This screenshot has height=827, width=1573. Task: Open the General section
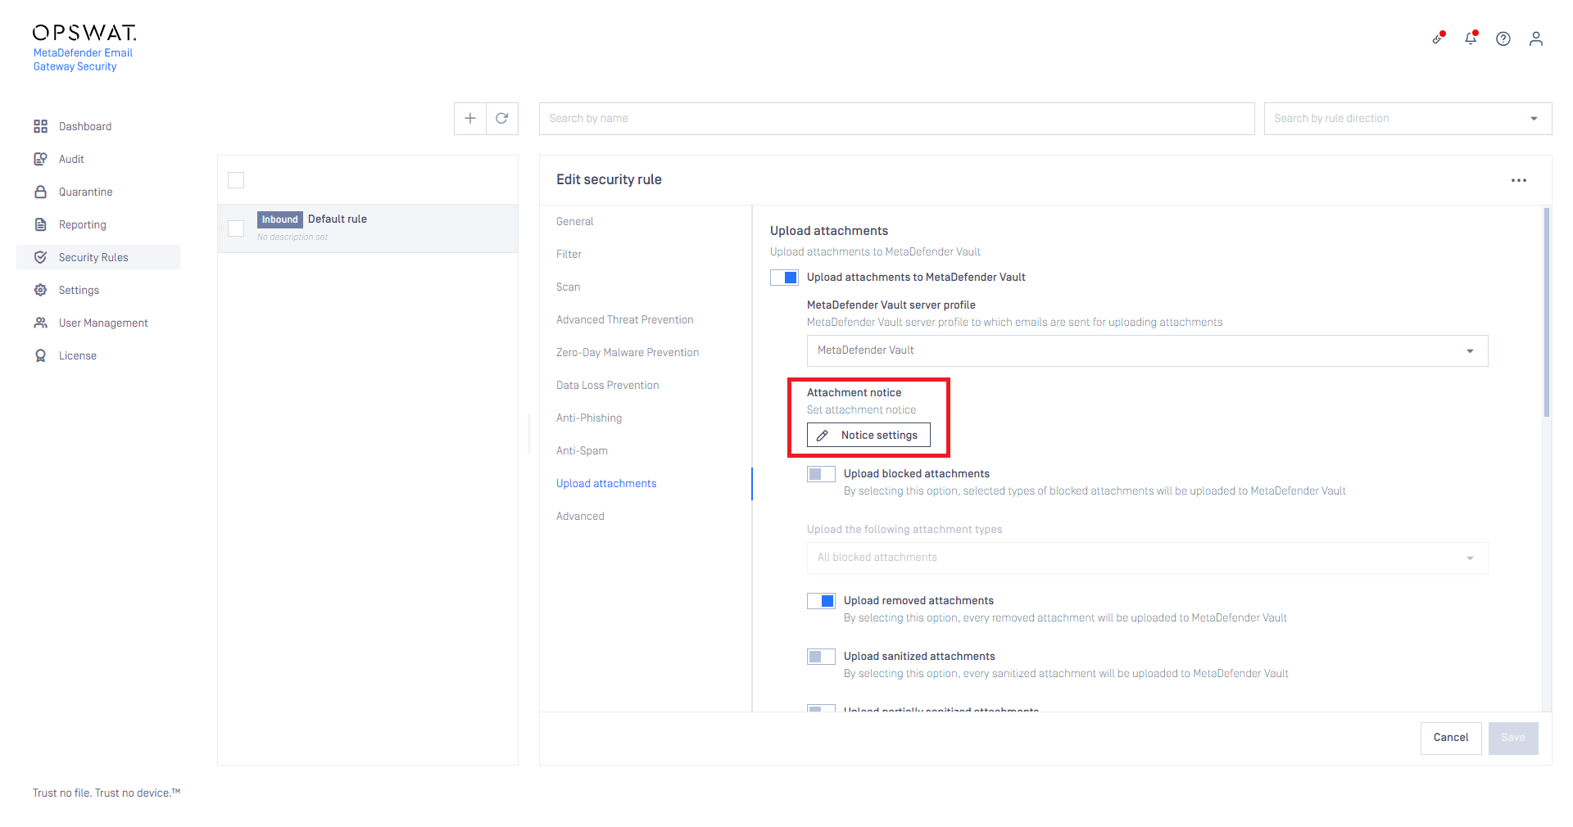click(574, 221)
